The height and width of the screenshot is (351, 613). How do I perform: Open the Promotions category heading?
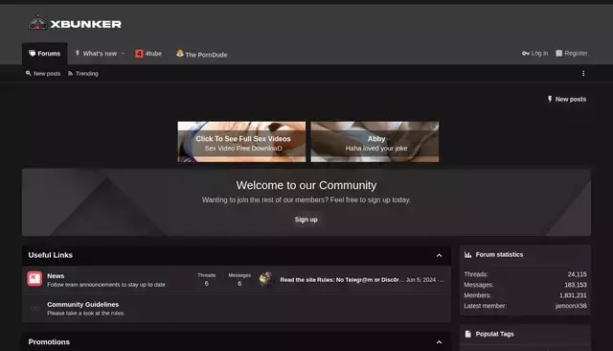coord(49,342)
